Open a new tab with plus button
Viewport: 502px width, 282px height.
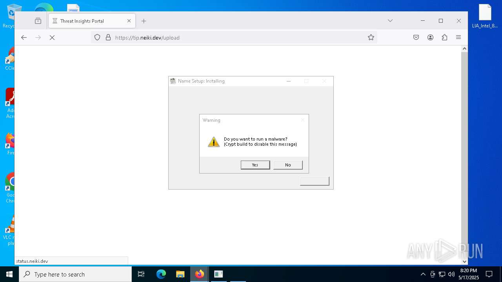click(x=144, y=21)
